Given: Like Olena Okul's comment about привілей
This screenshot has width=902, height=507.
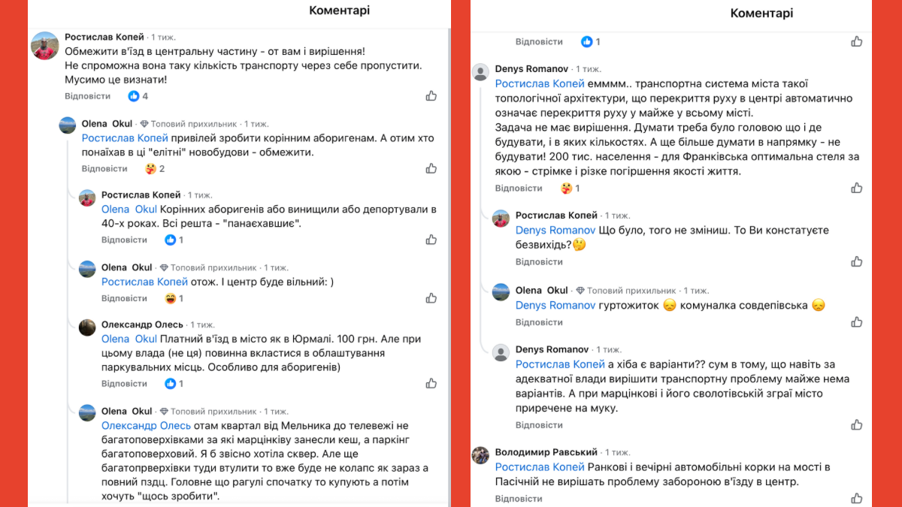Looking at the screenshot, I should 431,169.
